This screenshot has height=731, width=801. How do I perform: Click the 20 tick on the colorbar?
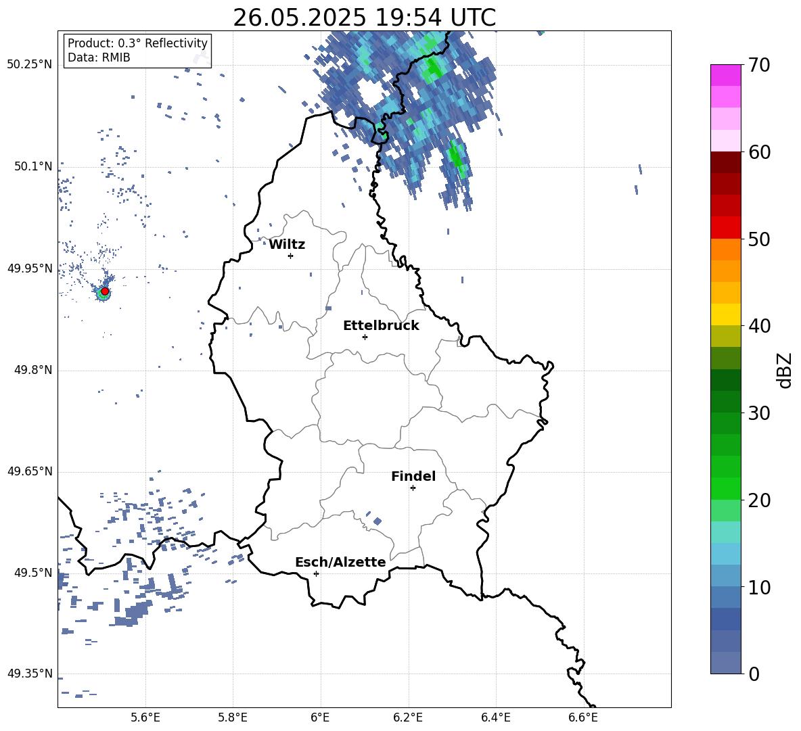[x=759, y=500]
